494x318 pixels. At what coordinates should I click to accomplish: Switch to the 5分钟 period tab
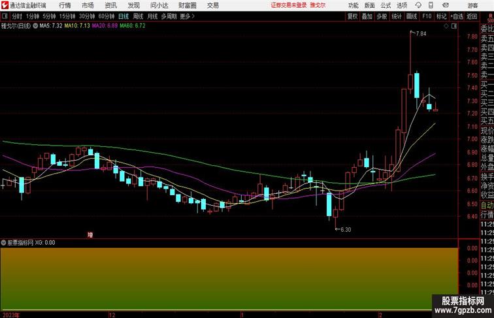pos(49,16)
